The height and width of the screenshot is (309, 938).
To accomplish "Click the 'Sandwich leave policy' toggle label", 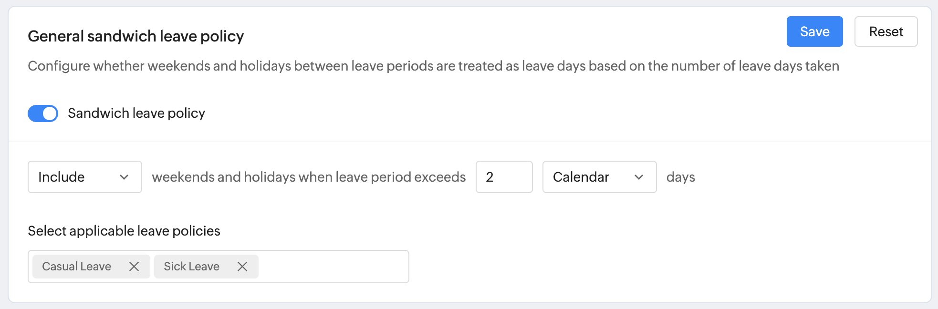I will 136,113.
